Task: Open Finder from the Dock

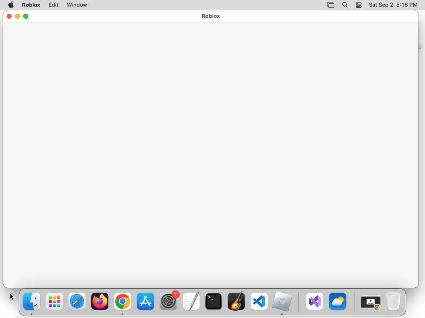Action: point(32,301)
